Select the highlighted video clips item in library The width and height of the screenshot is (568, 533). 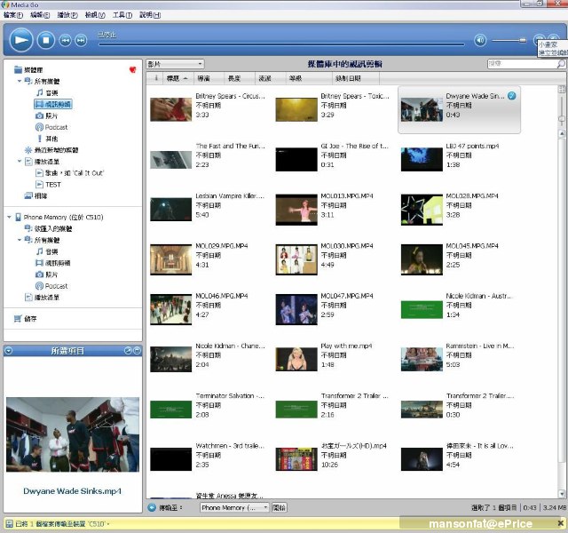pos(53,104)
